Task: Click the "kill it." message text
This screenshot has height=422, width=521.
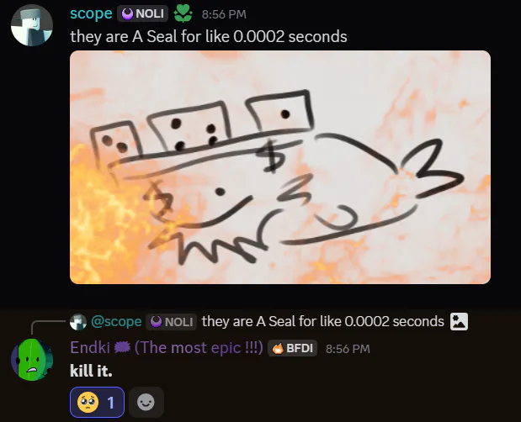Action: (91, 371)
